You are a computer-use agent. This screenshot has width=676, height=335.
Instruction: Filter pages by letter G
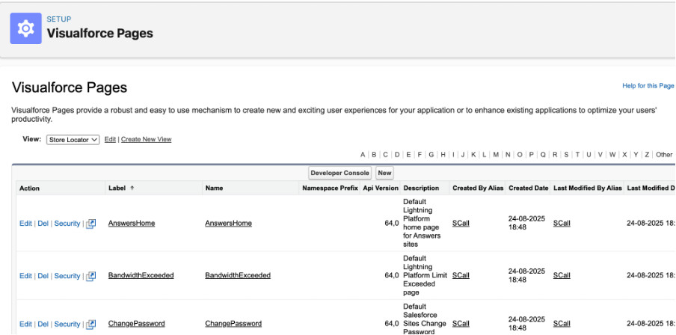(x=431, y=154)
